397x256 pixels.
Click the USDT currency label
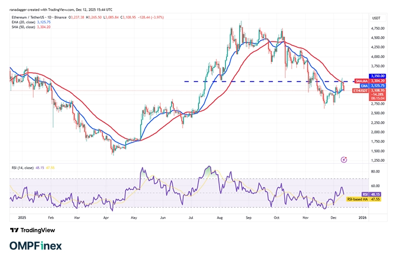(376, 18)
